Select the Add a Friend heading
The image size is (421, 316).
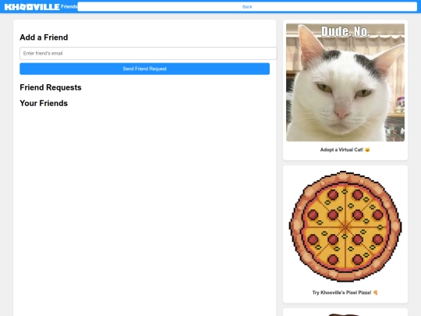pyautogui.click(x=44, y=37)
